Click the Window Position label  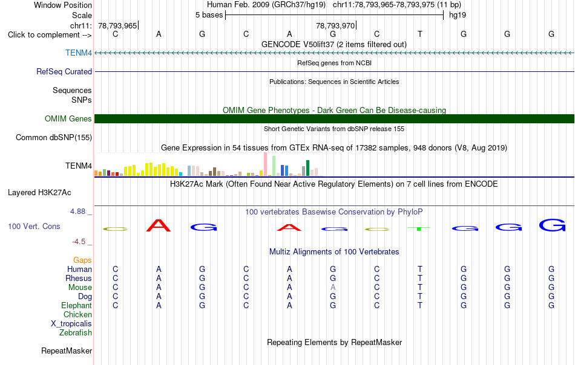pyautogui.click(x=63, y=5)
